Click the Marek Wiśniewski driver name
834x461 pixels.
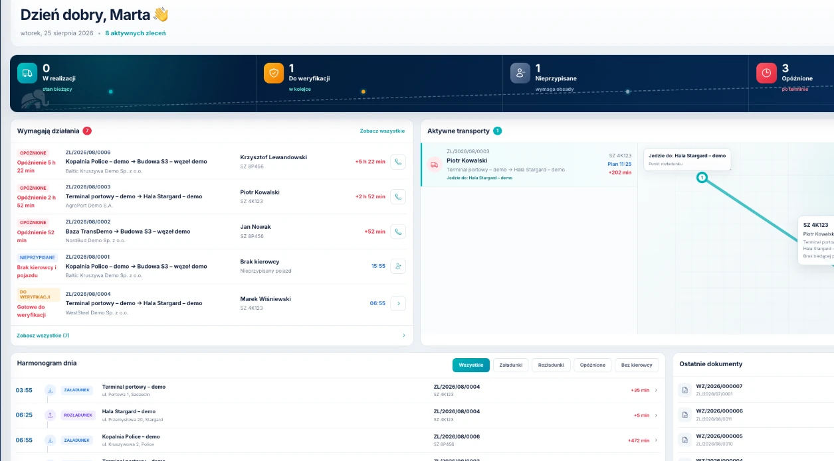266,299
